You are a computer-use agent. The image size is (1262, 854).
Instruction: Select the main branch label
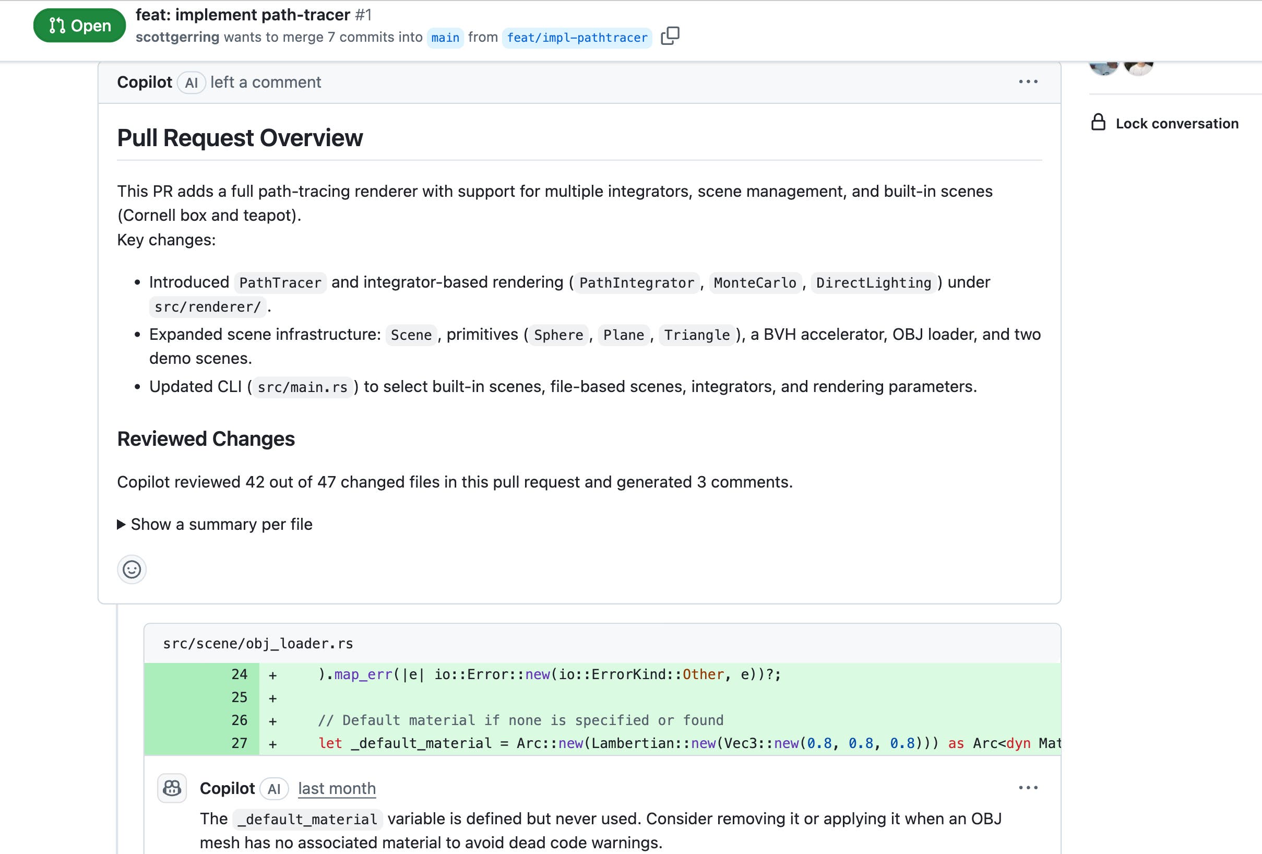point(445,37)
